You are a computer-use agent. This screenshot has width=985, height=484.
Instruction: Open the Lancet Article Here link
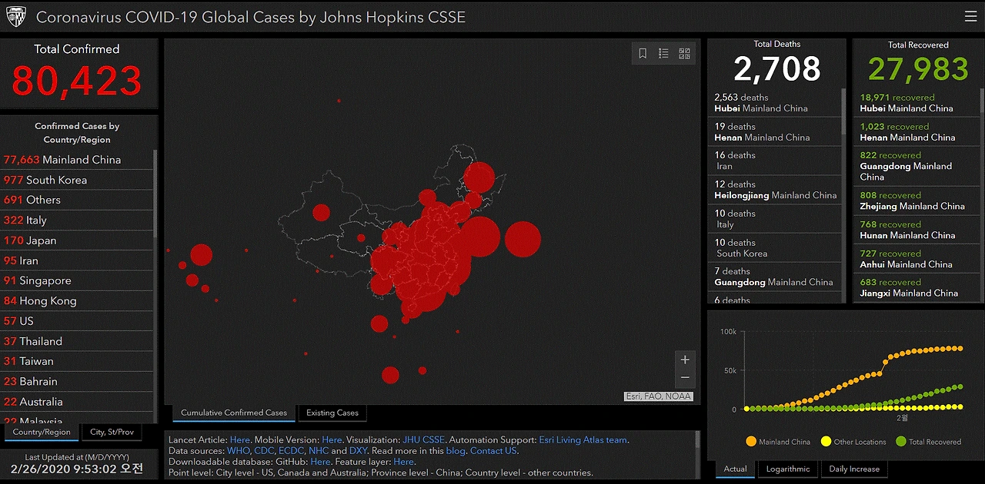(x=240, y=440)
